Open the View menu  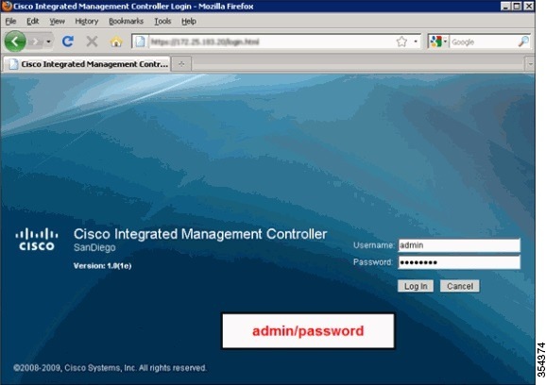click(x=57, y=22)
